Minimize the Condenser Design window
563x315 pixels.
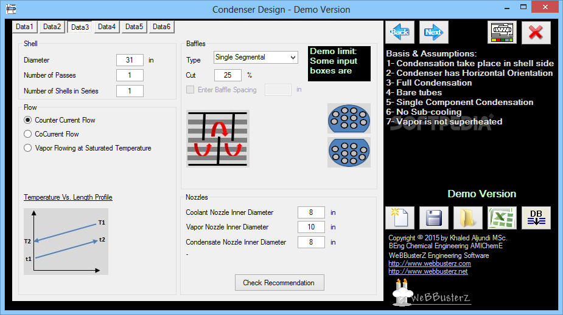point(507,7)
